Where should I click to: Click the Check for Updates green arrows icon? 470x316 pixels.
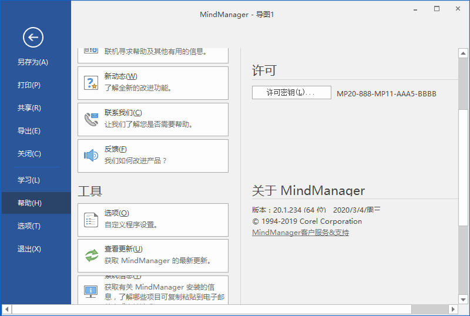click(91, 256)
